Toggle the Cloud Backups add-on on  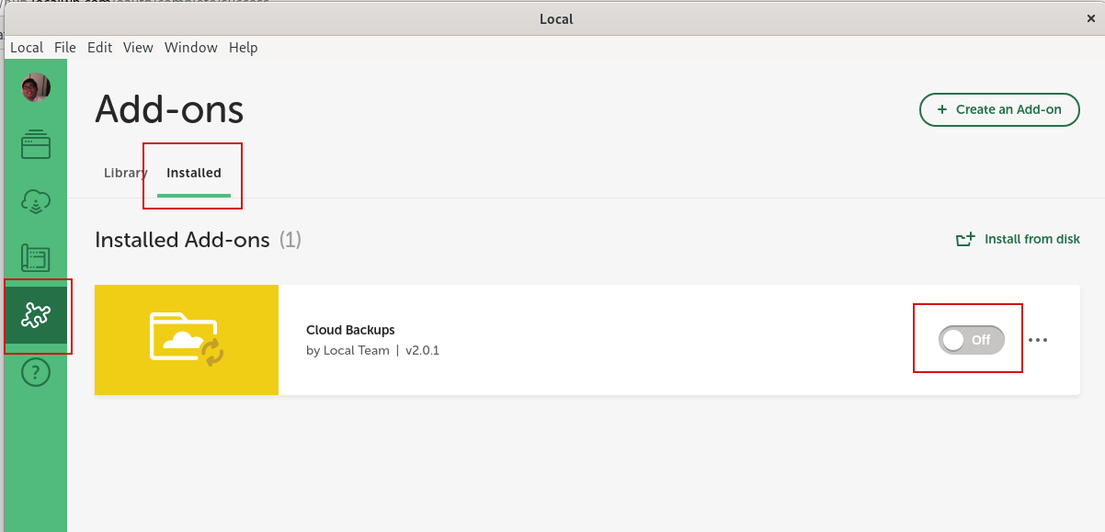point(971,340)
